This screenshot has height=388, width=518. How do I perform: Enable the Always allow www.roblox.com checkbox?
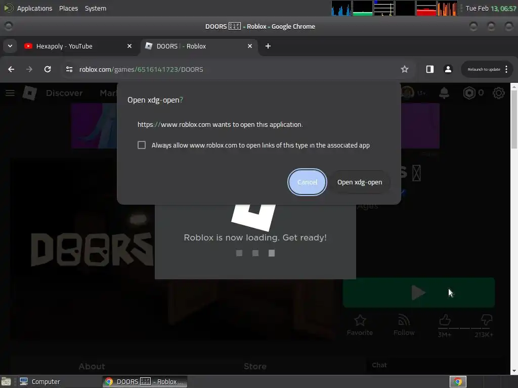[142, 145]
